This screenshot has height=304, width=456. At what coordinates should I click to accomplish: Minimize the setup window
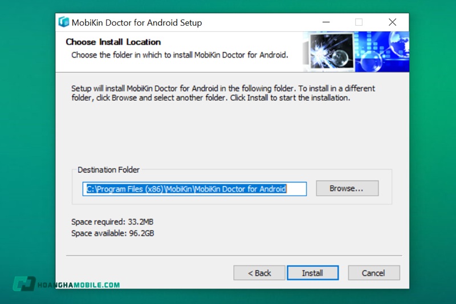click(x=326, y=22)
